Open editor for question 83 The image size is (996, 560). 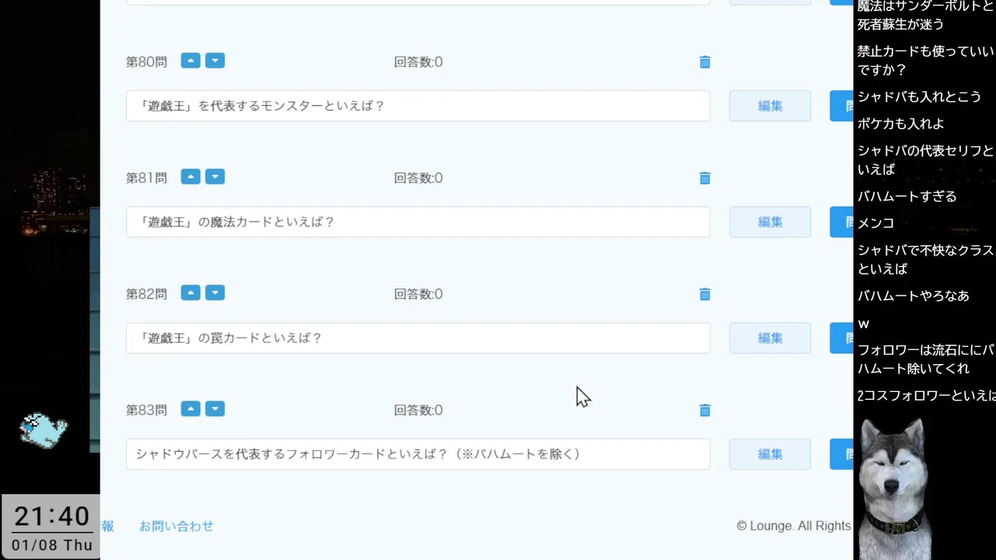click(770, 454)
